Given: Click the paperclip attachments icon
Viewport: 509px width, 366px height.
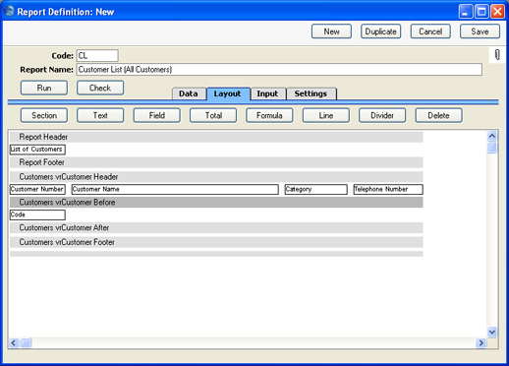Looking at the screenshot, I should (497, 55).
